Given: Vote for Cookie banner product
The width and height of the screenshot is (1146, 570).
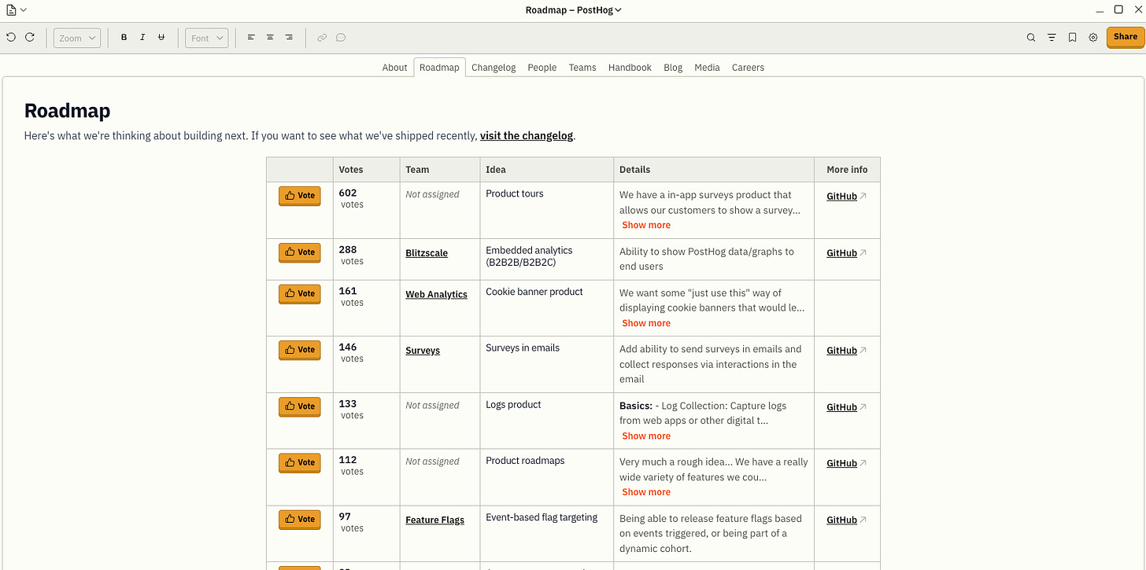Looking at the screenshot, I should pos(300,293).
